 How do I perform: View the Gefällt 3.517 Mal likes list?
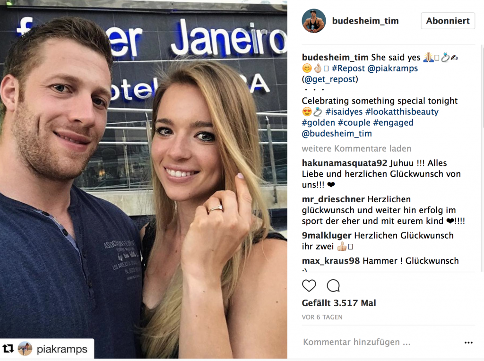coord(338,303)
